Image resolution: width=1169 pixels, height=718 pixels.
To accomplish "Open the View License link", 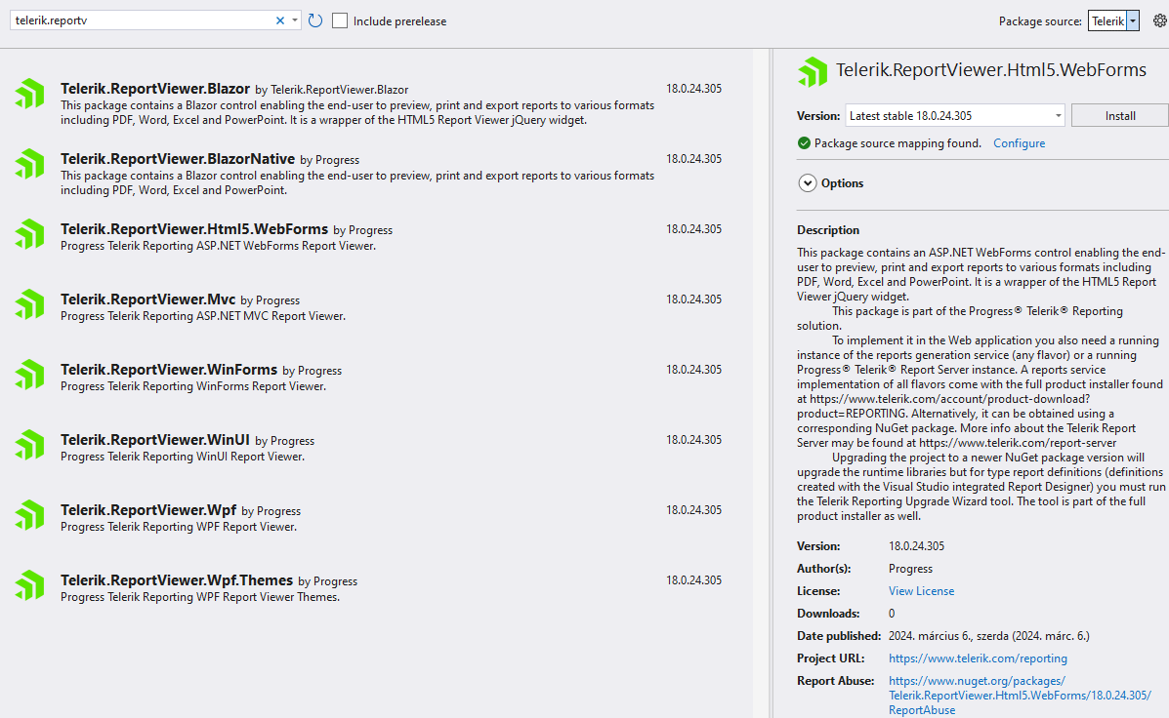I will (x=921, y=591).
